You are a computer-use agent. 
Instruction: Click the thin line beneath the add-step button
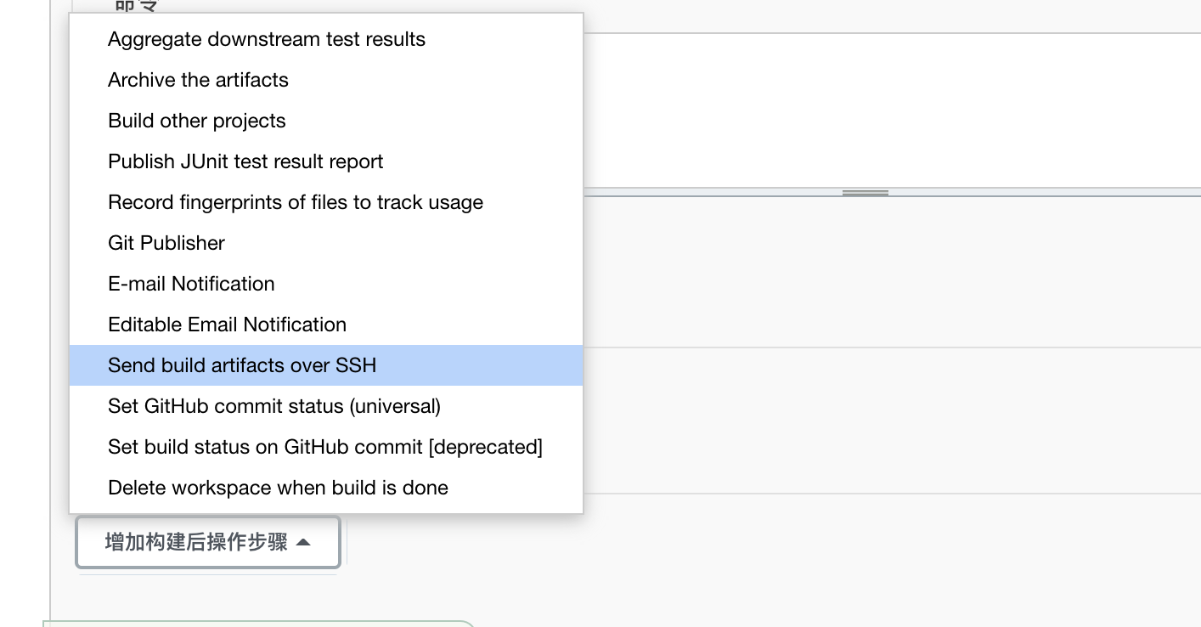tap(208, 573)
